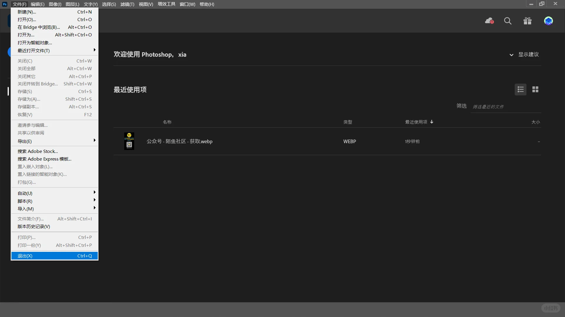Click the cloud sync status icon
Image resolution: width=565 pixels, height=317 pixels.
point(489,21)
